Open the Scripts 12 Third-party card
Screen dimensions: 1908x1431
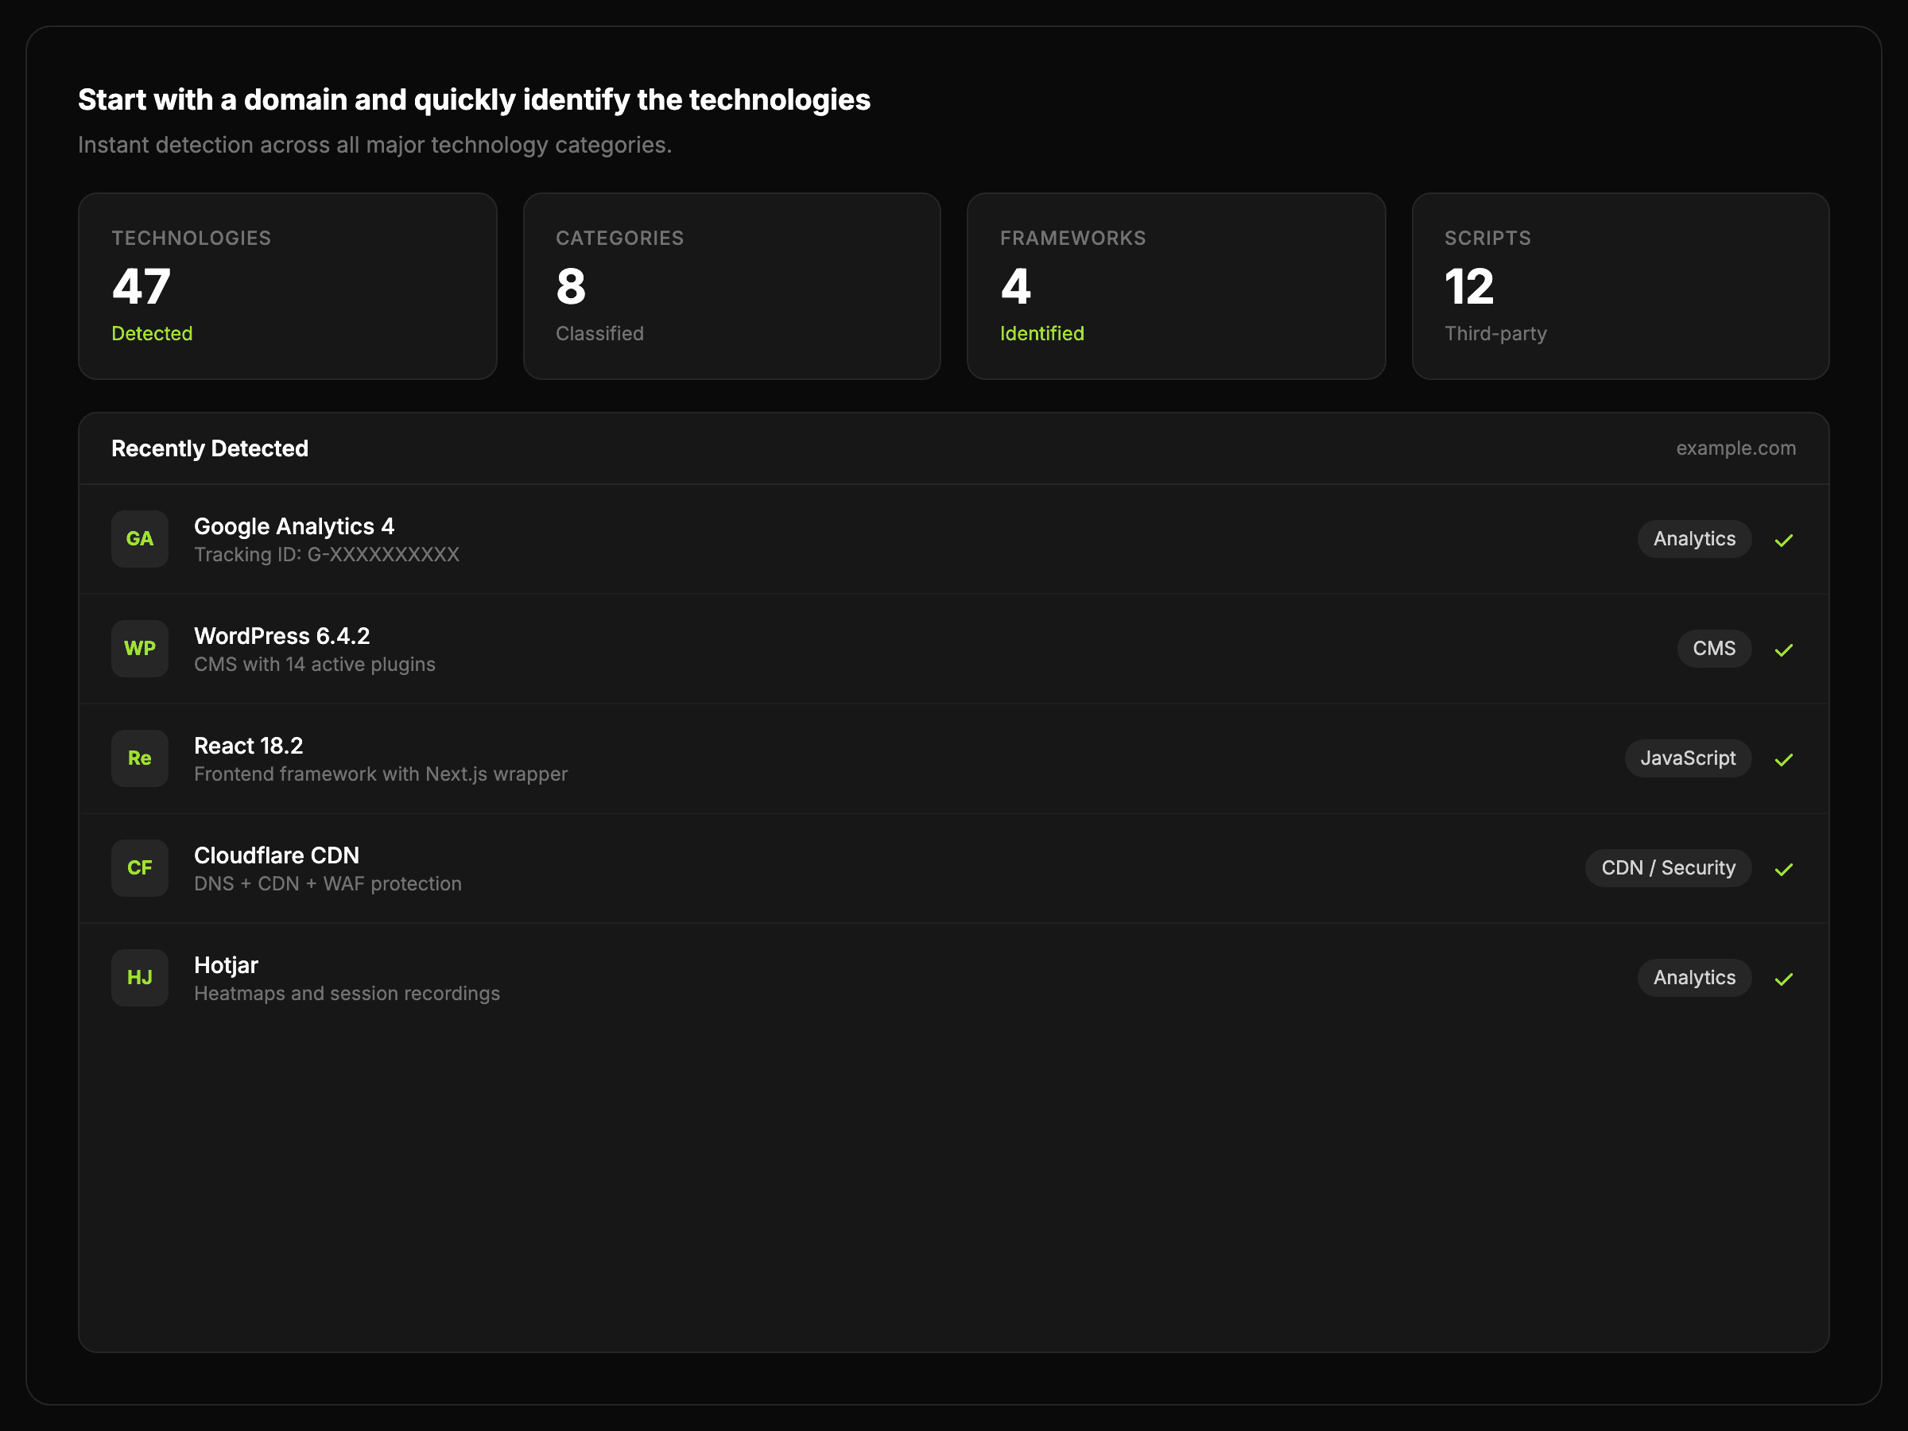click(x=1620, y=285)
